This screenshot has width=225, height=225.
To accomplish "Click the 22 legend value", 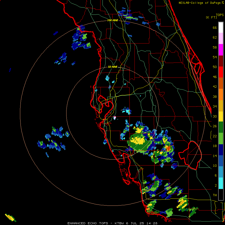I will [215, 136].
